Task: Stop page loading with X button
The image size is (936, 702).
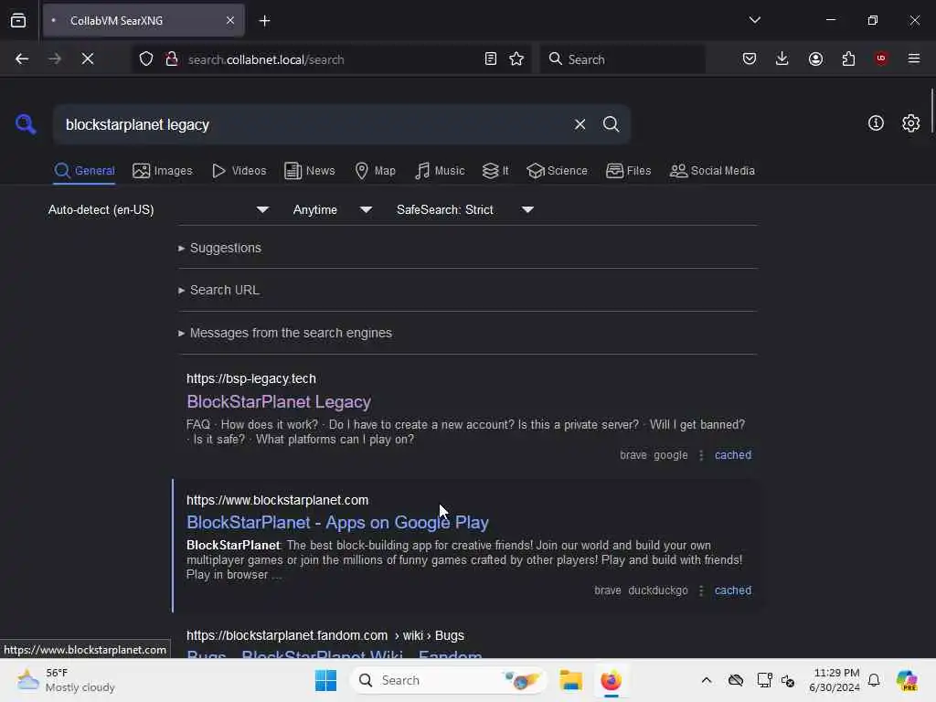Action: coord(87,58)
